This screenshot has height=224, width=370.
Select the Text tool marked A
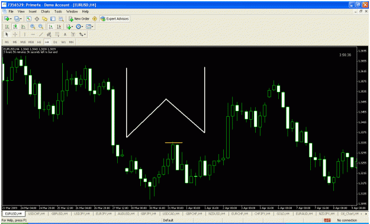point(65,34)
